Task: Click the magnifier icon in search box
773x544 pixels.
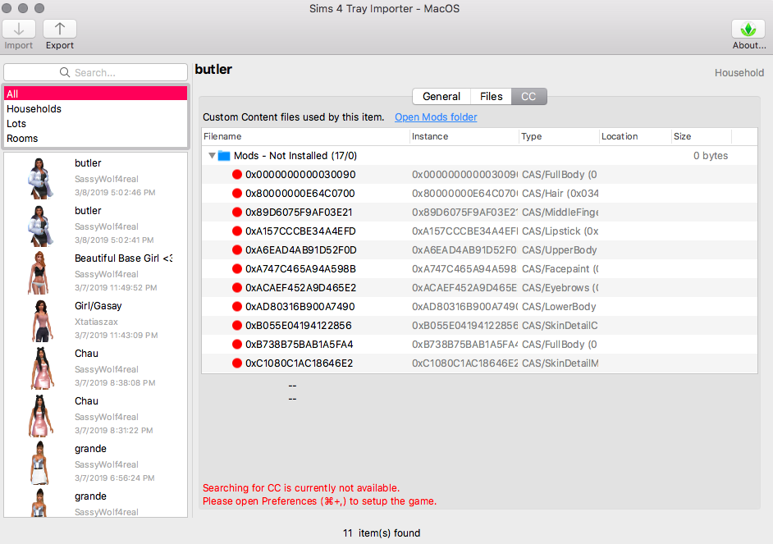Action: pos(65,72)
